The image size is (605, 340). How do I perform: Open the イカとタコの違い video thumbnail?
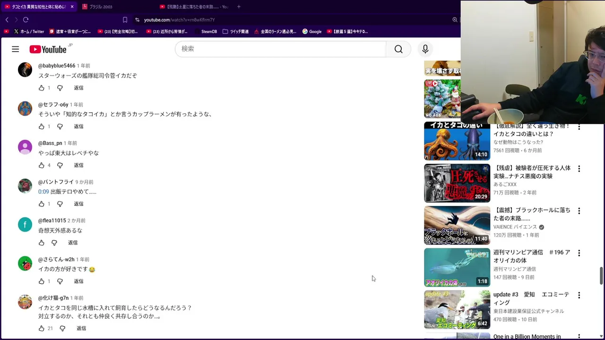tap(457, 141)
